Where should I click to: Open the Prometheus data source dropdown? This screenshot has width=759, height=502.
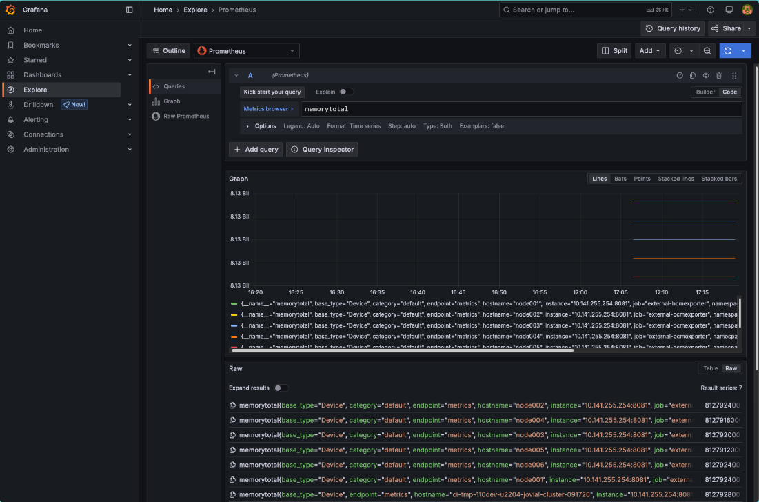pyautogui.click(x=245, y=50)
